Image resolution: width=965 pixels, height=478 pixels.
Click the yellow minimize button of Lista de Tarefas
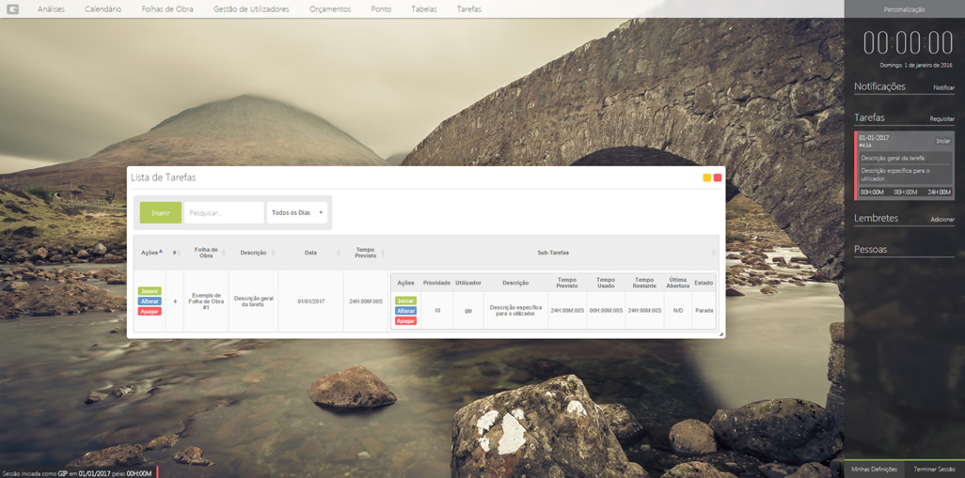707,177
